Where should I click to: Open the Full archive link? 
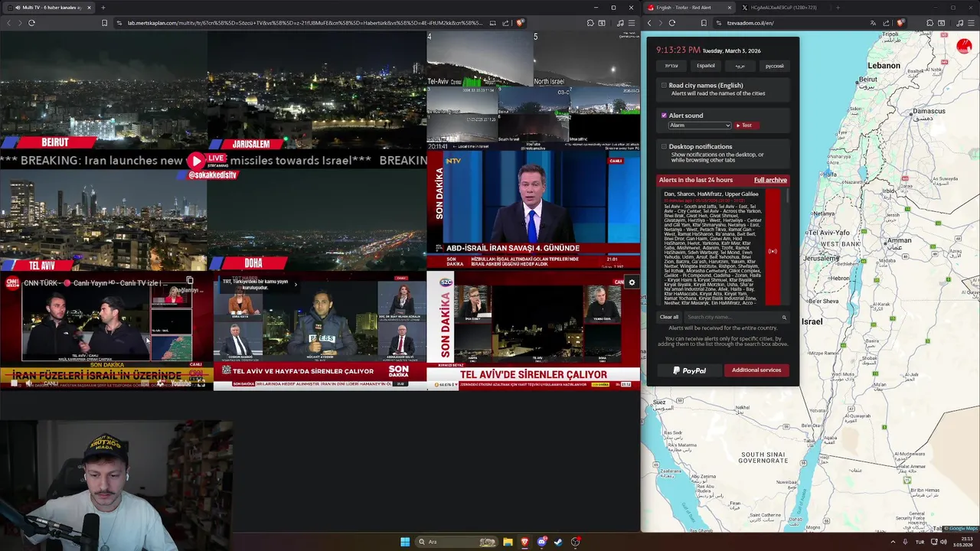(770, 180)
